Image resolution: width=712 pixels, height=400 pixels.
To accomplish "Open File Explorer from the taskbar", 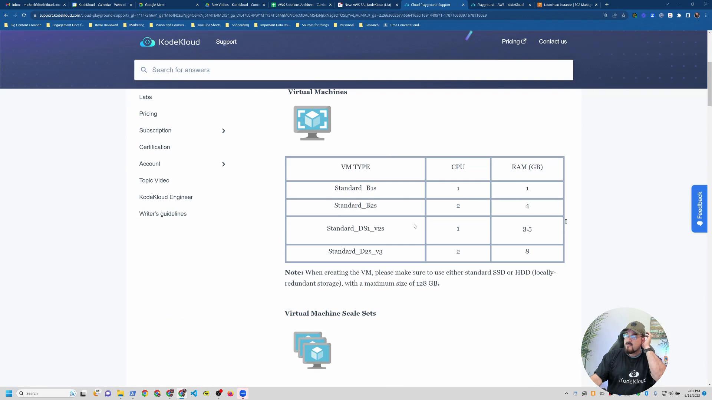I will [x=120, y=393].
